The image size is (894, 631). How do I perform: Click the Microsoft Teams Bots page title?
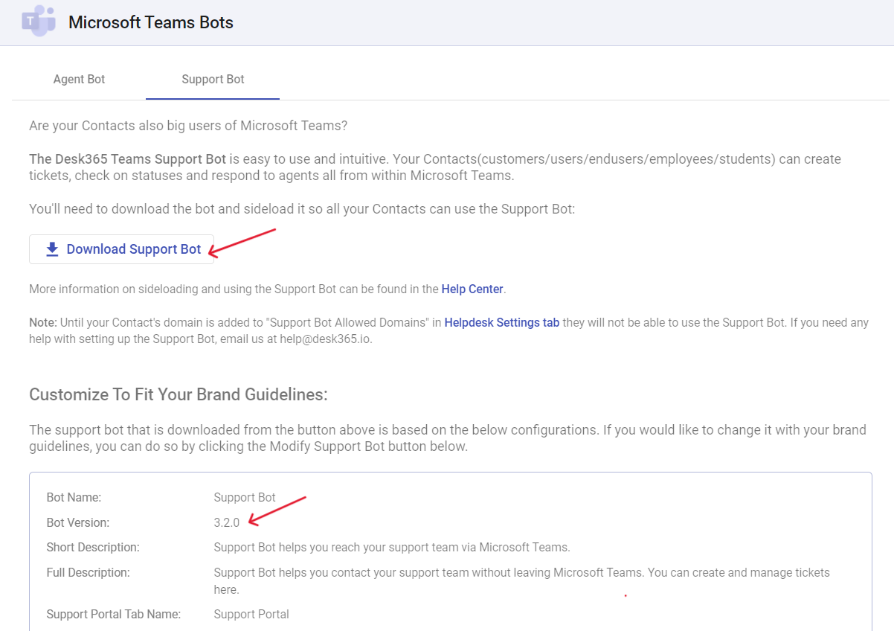pos(151,22)
